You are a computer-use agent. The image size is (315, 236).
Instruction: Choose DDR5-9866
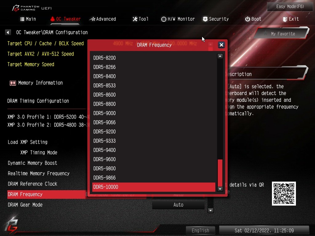click(x=154, y=178)
